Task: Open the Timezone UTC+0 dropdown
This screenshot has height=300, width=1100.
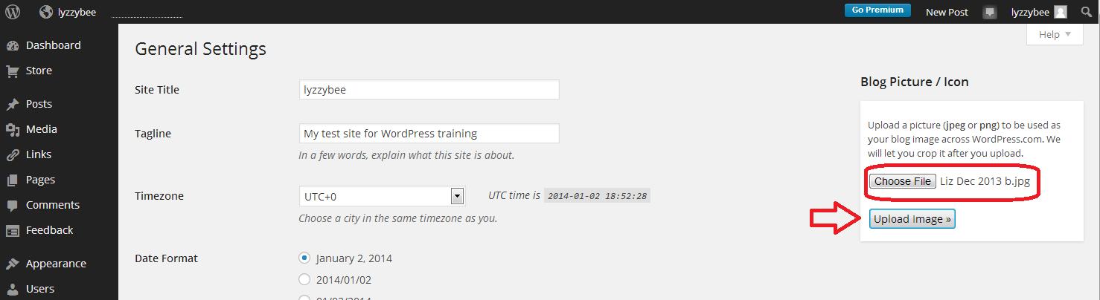Action: [x=382, y=196]
